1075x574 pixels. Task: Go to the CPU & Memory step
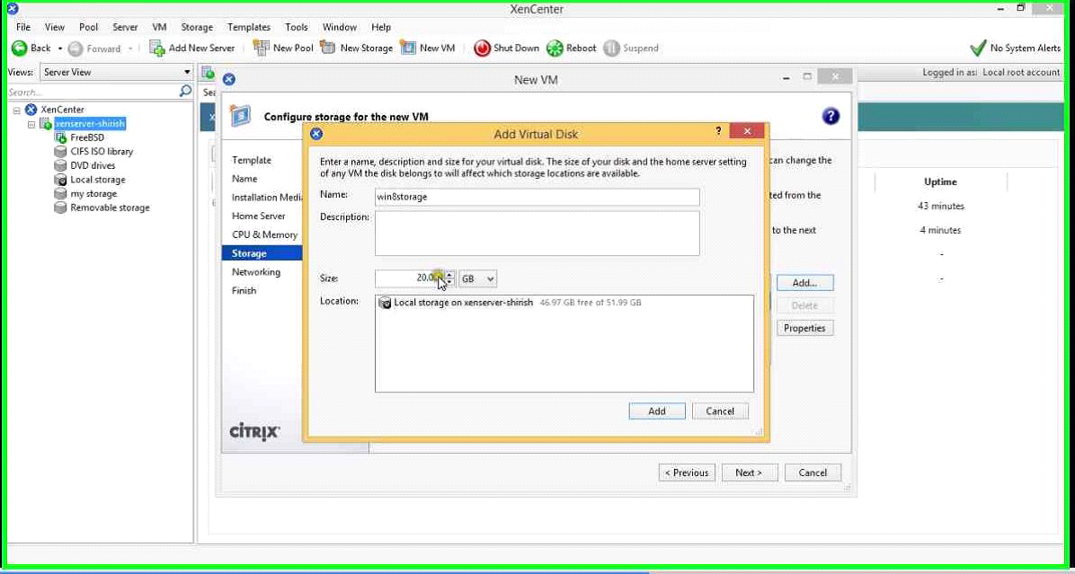pyautogui.click(x=264, y=234)
